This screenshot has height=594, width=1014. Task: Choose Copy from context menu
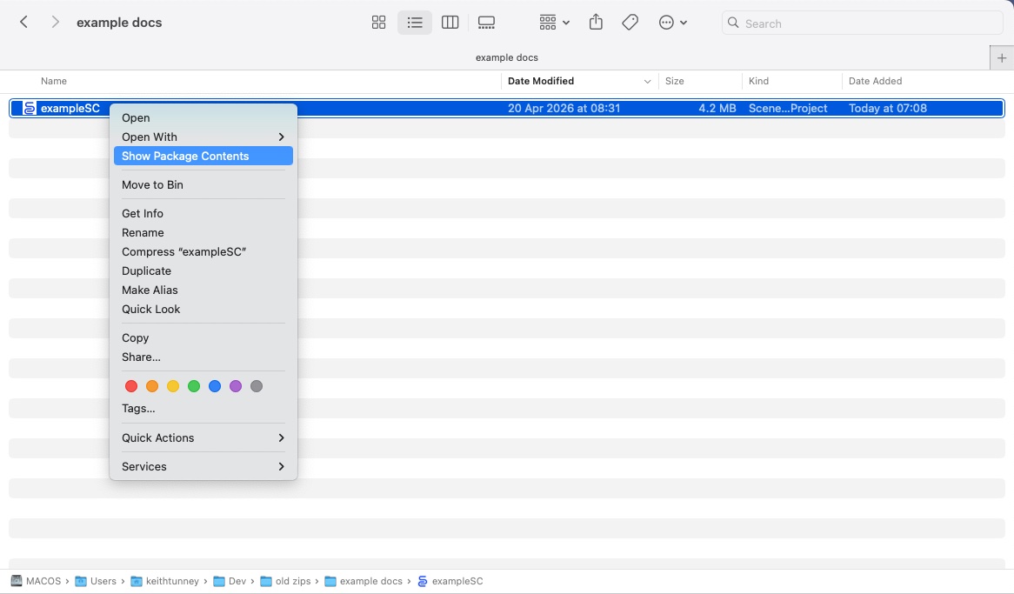pos(203,337)
